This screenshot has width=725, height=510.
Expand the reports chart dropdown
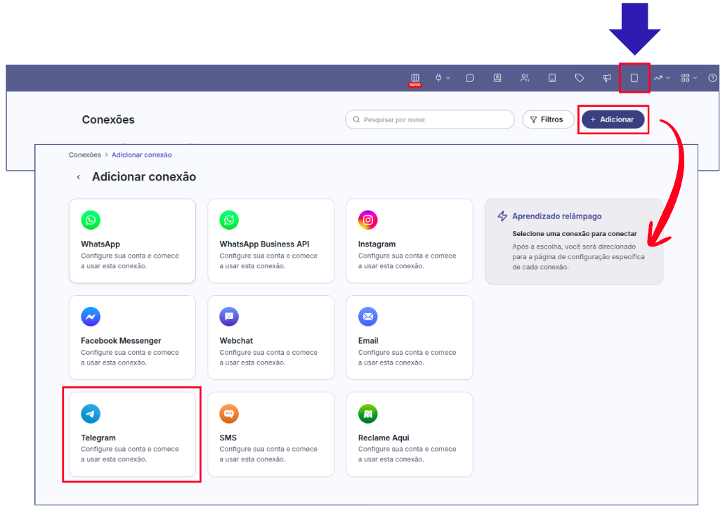pos(662,78)
